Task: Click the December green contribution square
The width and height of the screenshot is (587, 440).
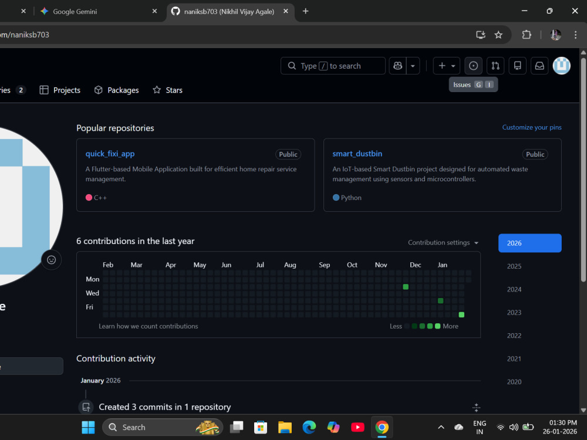Action: pyautogui.click(x=406, y=287)
